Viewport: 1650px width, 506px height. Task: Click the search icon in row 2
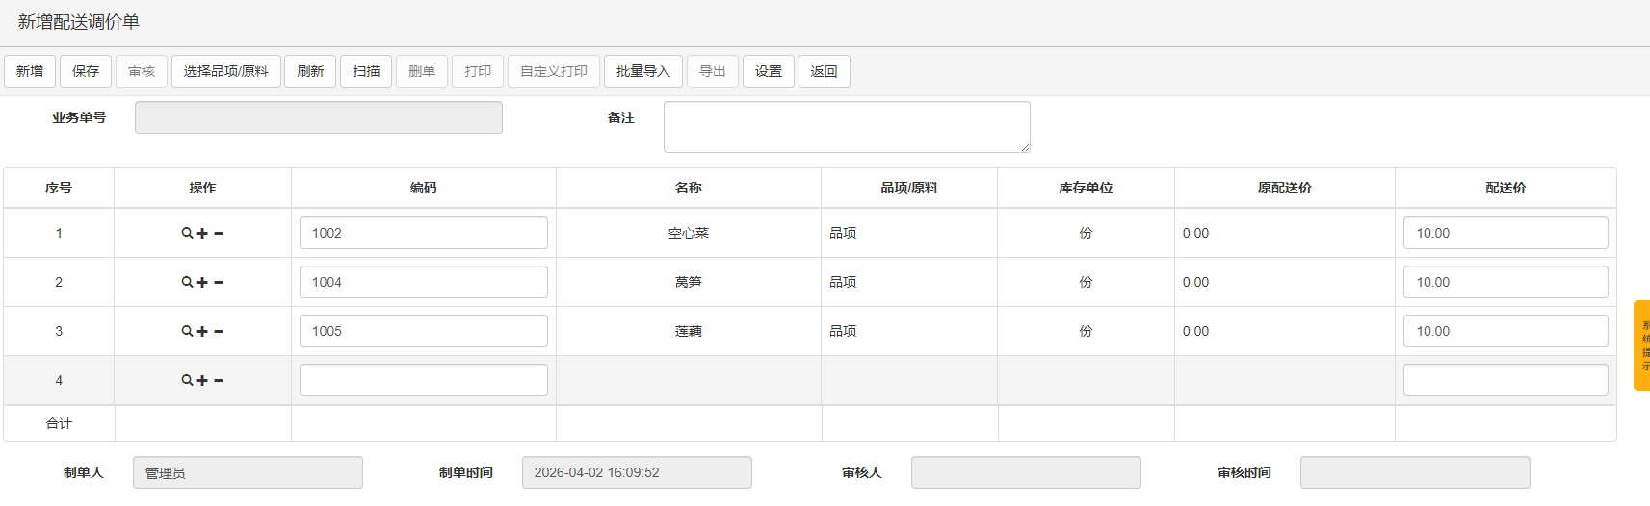click(x=187, y=282)
